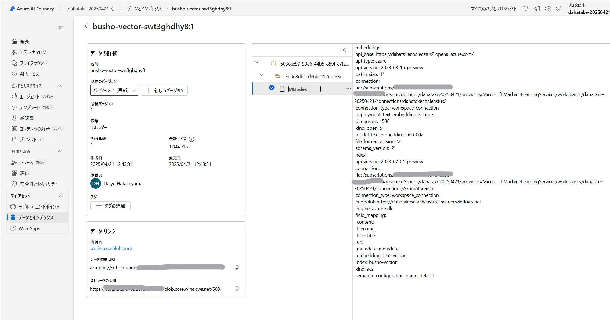610x320 pixels.
Task: Click the megaphone announcements icon
Action: click(x=537, y=9)
